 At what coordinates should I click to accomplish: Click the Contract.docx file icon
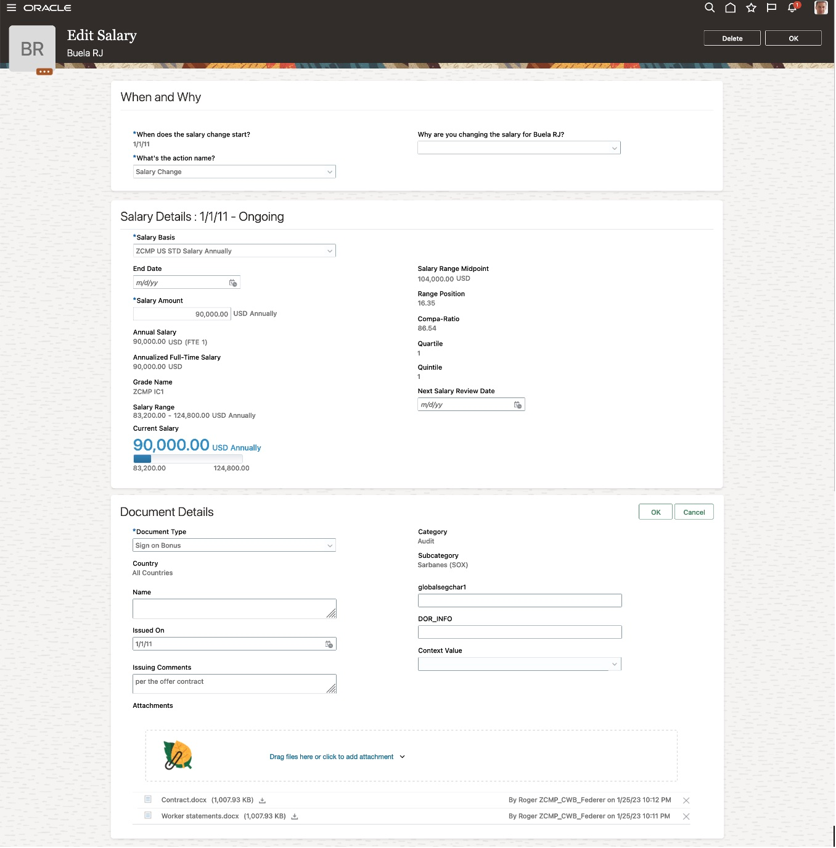[x=148, y=799]
